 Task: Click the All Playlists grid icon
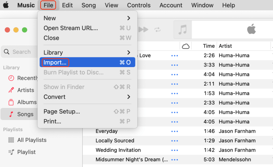point(11,140)
